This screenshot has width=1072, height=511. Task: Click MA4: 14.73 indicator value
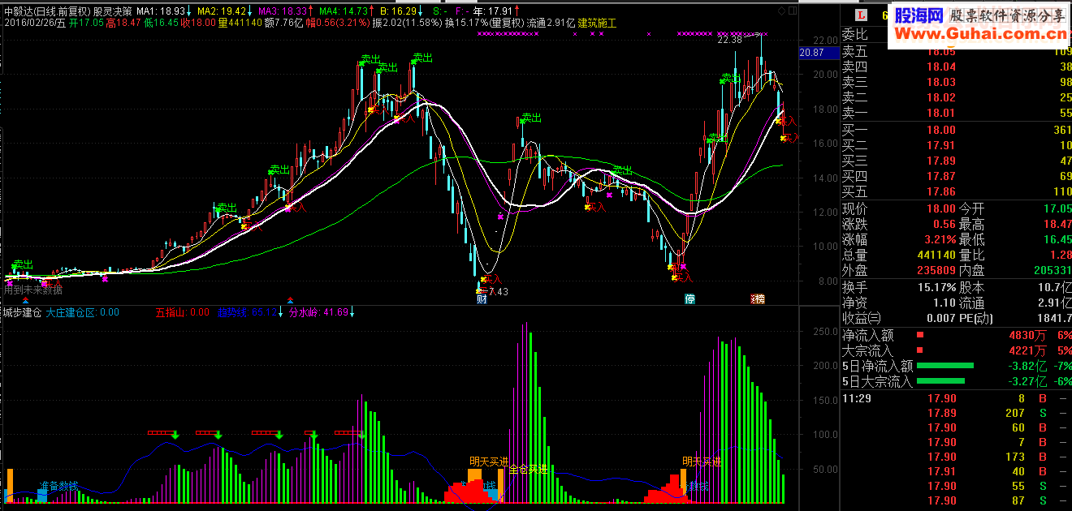coord(344,11)
